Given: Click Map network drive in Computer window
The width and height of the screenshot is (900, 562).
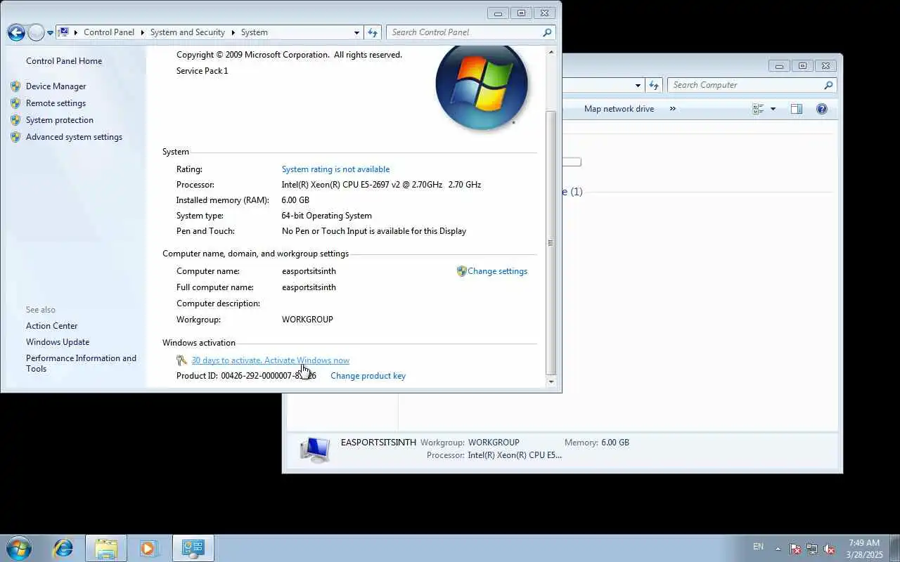Looking at the screenshot, I should (619, 109).
